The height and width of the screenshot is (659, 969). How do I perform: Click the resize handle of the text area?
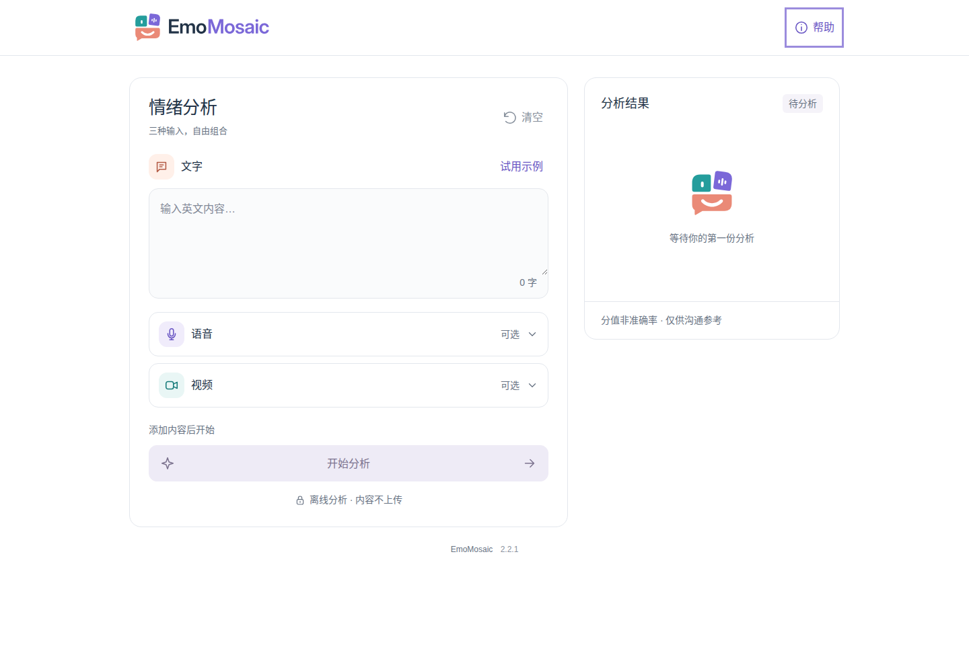(x=544, y=271)
